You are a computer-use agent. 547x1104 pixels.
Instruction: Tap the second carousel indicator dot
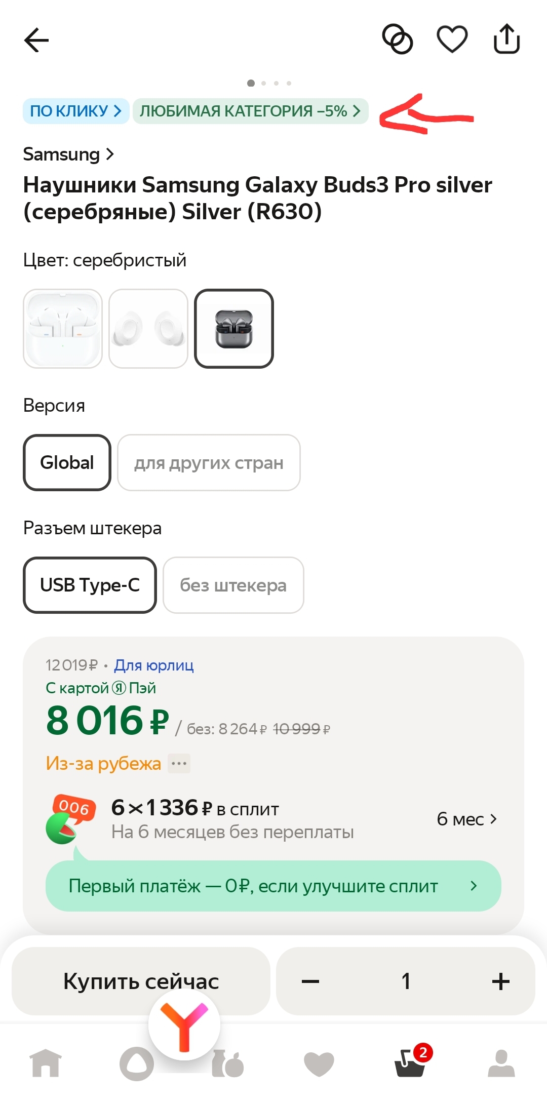click(x=263, y=83)
